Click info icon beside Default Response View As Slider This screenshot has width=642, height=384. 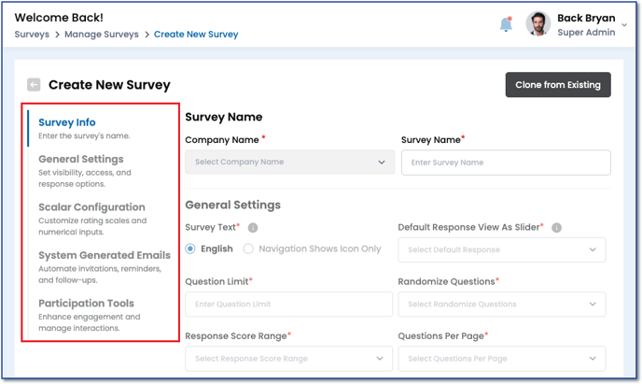[x=556, y=227]
